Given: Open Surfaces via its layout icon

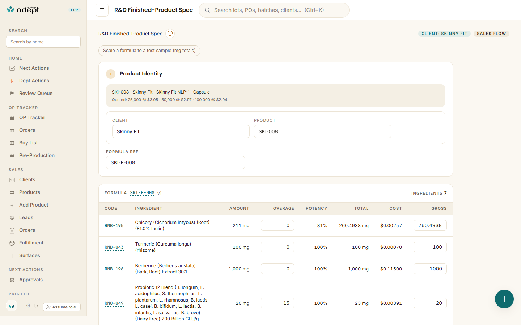Looking at the screenshot, I should click(x=12, y=256).
